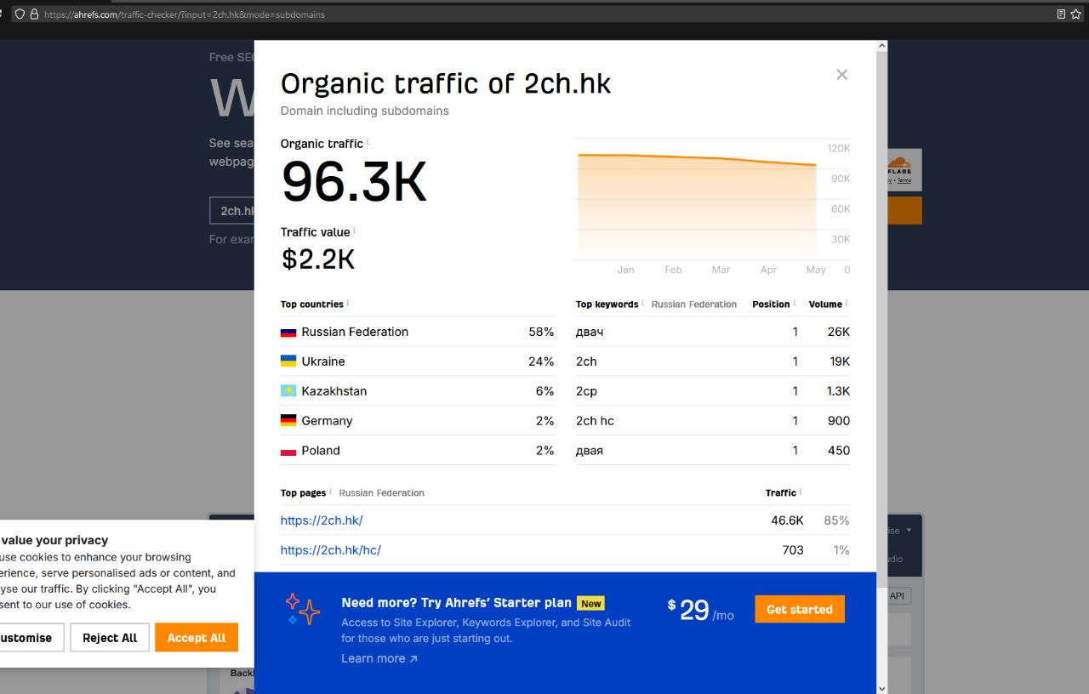Open the https://2ch.hk/ top page link
This screenshot has width=1089, height=694.
322,520
